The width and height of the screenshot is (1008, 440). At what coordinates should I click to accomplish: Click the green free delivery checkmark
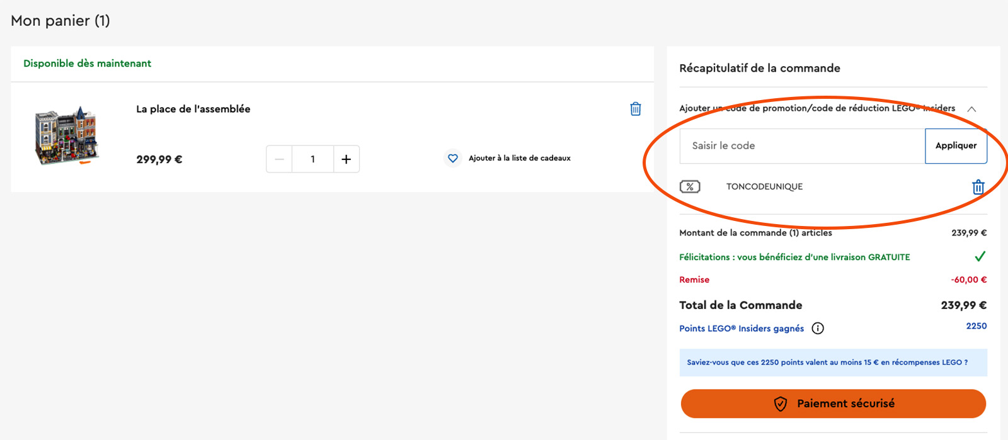pyautogui.click(x=980, y=257)
